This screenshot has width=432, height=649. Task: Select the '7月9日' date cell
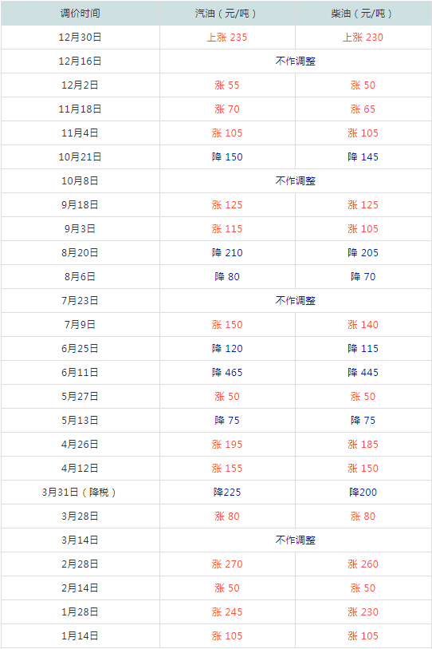[x=81, y=325]
